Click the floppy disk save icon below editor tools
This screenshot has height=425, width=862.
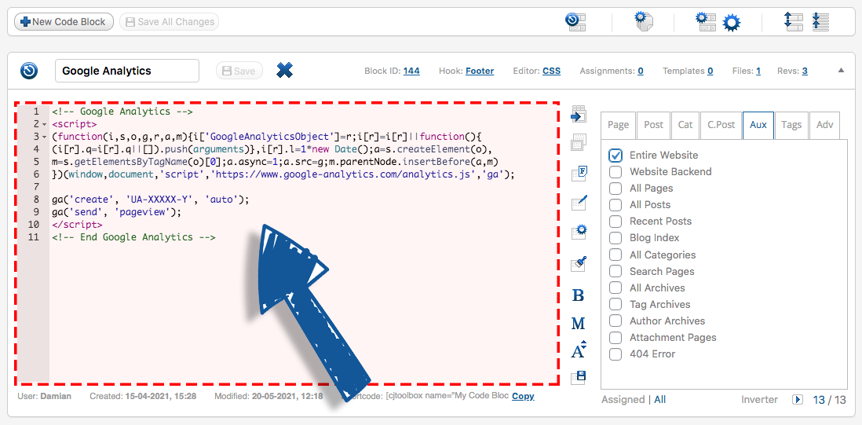tap(580, 376)
